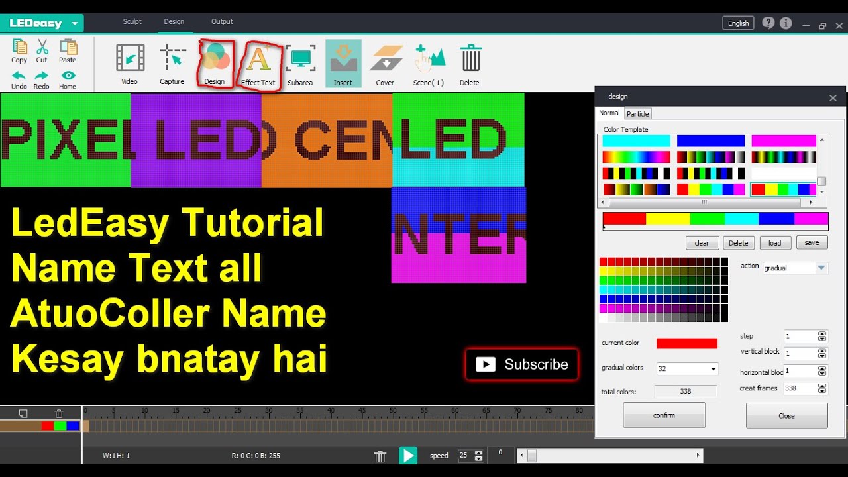The height and width of the screenshot is (477, 848).
Task: Play the animation
Action: pyautogui.click(x=408, y=456)
